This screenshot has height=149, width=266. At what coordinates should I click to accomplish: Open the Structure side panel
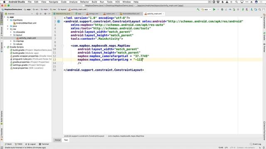(x=2, y=33)
